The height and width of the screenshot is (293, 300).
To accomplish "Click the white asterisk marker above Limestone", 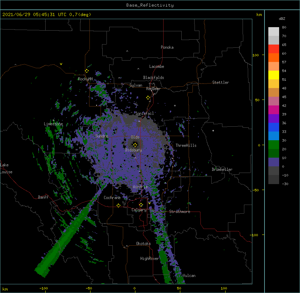I will [53, 120].
